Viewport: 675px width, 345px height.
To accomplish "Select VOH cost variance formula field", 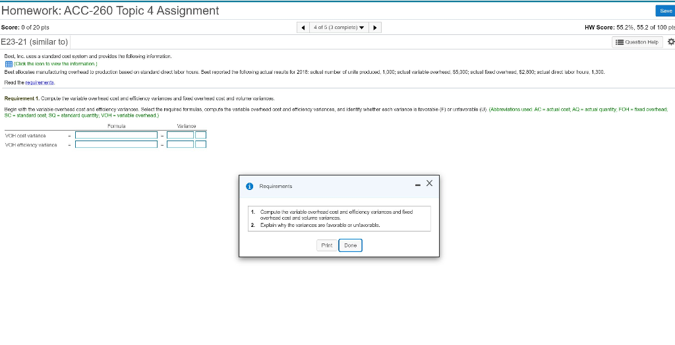I will [116, 135].
